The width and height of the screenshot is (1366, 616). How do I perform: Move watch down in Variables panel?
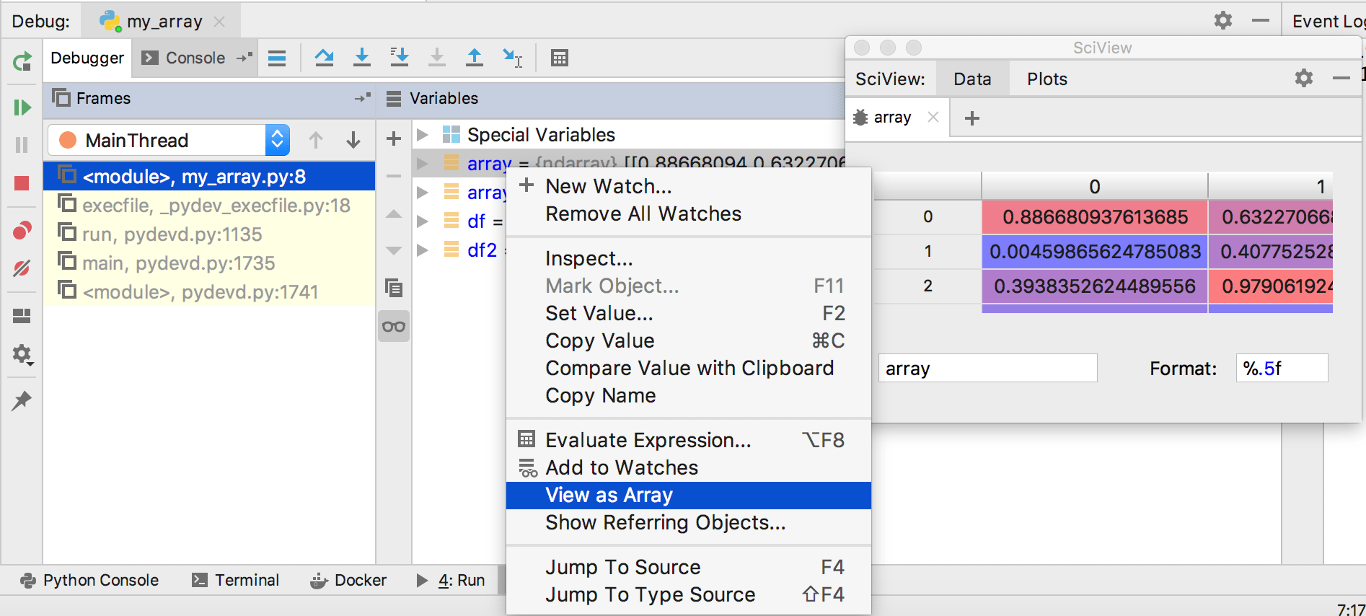click(x=394, y=251)
